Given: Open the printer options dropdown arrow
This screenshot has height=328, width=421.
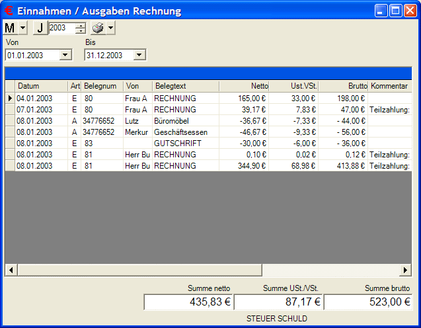Looking at the screenshot, I should [x=110, y=28].
